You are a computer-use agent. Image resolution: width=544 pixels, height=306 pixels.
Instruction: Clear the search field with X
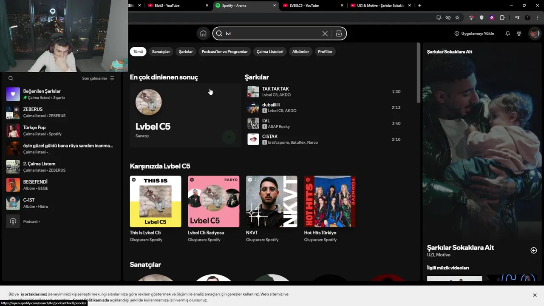[325, 34]
